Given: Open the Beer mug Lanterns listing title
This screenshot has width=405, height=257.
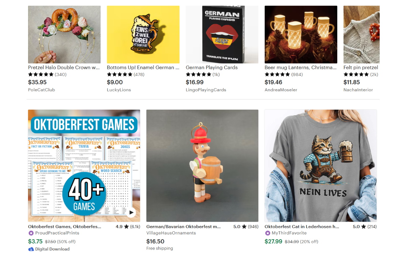Looking at the screenshot, I should [300, 67].
